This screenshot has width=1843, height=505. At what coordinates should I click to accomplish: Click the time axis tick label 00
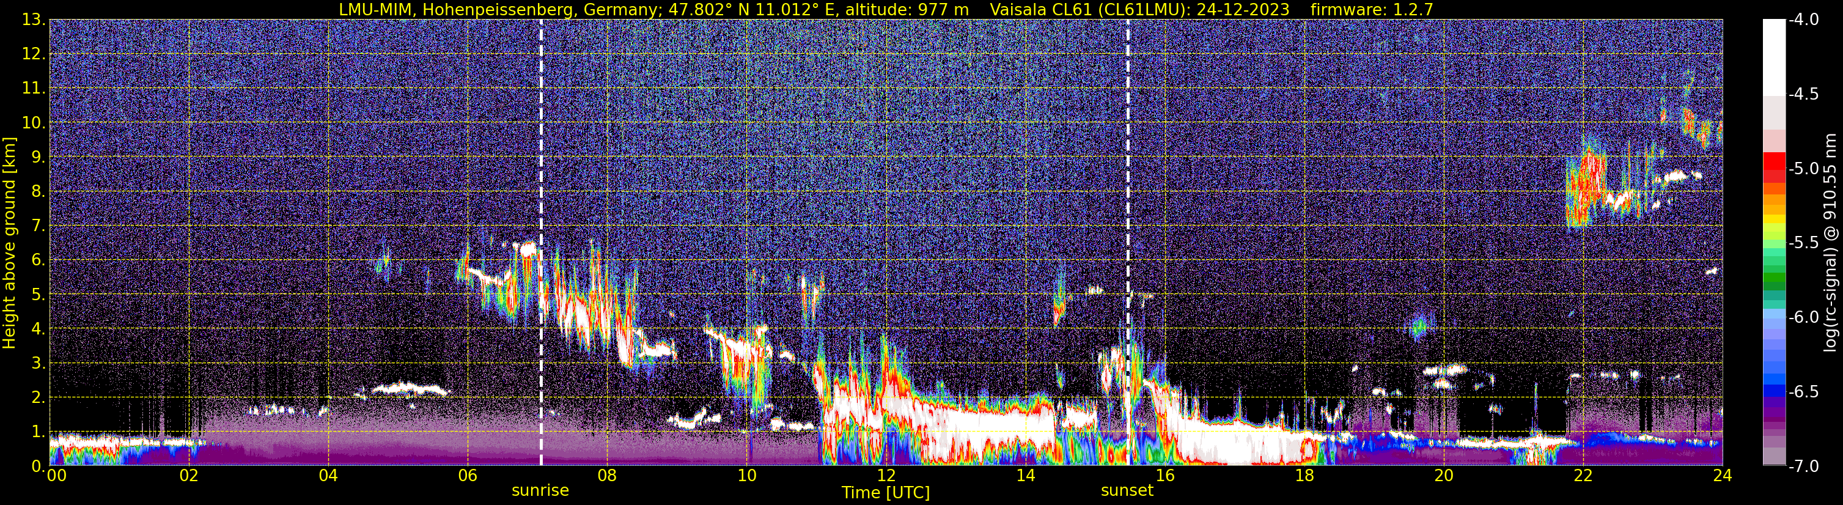(56, 476)
